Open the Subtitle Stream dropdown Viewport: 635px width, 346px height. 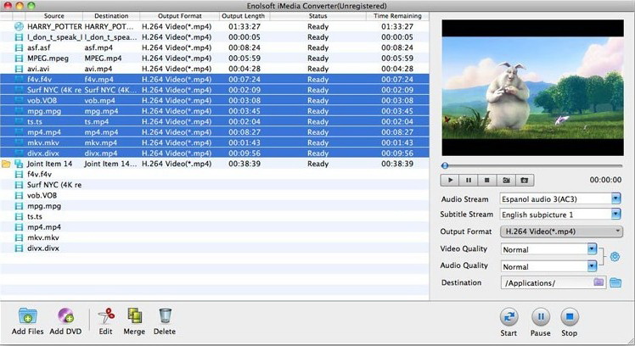[615, 215]
